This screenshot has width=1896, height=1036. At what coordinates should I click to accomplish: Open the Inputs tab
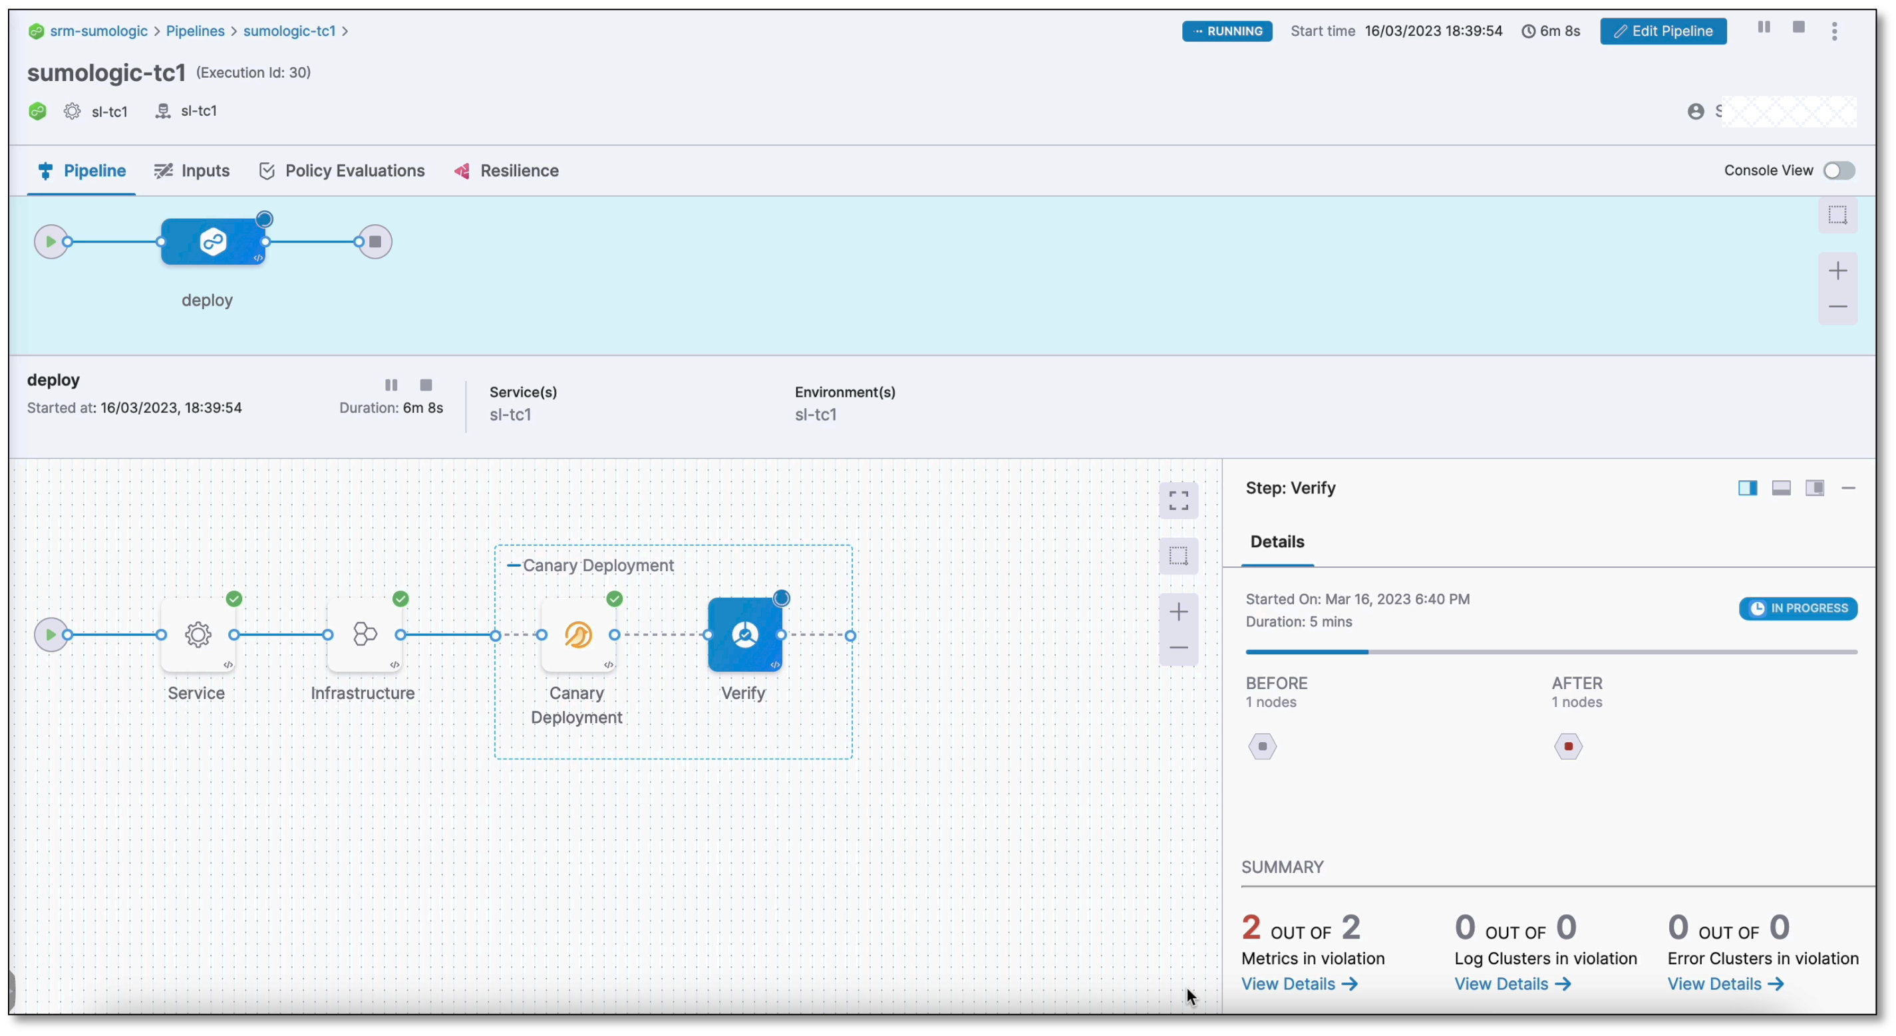tap(192, 171)
